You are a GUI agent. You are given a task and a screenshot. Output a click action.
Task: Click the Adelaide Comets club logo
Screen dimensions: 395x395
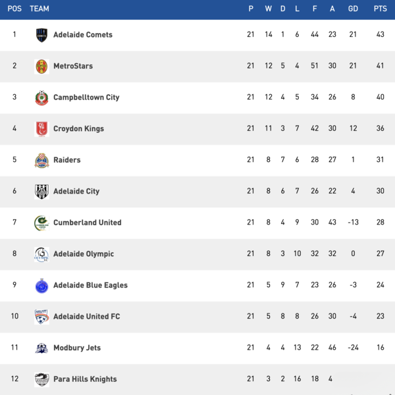point(41,35)
